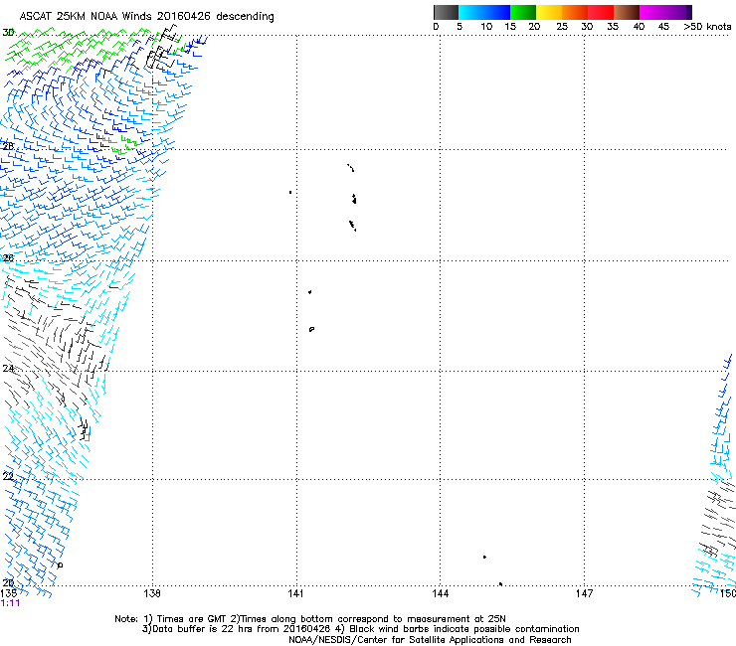Screen dimensions: 736x646
Task: Click the gray 0-5 knots color swatch
Action: (446, 12)
